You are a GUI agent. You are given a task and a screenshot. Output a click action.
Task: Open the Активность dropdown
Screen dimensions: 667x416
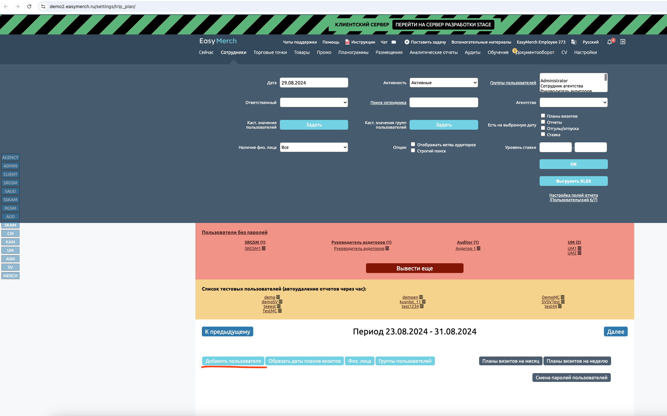(443, 83)
